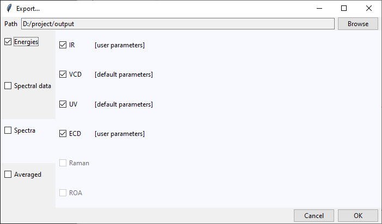Screen dimensions: 382x224
Task: Minimize the Export window
Action: pos(319,8)
